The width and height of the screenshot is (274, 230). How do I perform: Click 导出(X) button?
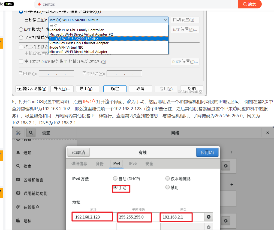pyautogui.click(x=88, y=89)
